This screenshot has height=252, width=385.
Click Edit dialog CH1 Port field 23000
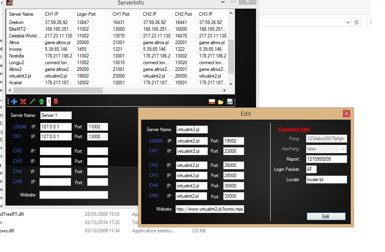(x=234, y=151)
